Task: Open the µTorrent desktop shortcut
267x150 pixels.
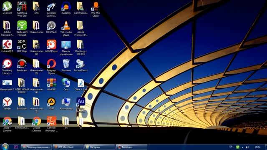Action: pos(7,8)
